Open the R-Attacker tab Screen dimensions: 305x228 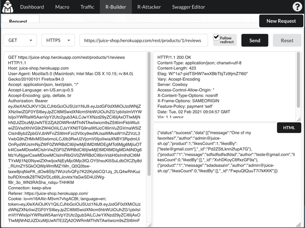(149, 7)
